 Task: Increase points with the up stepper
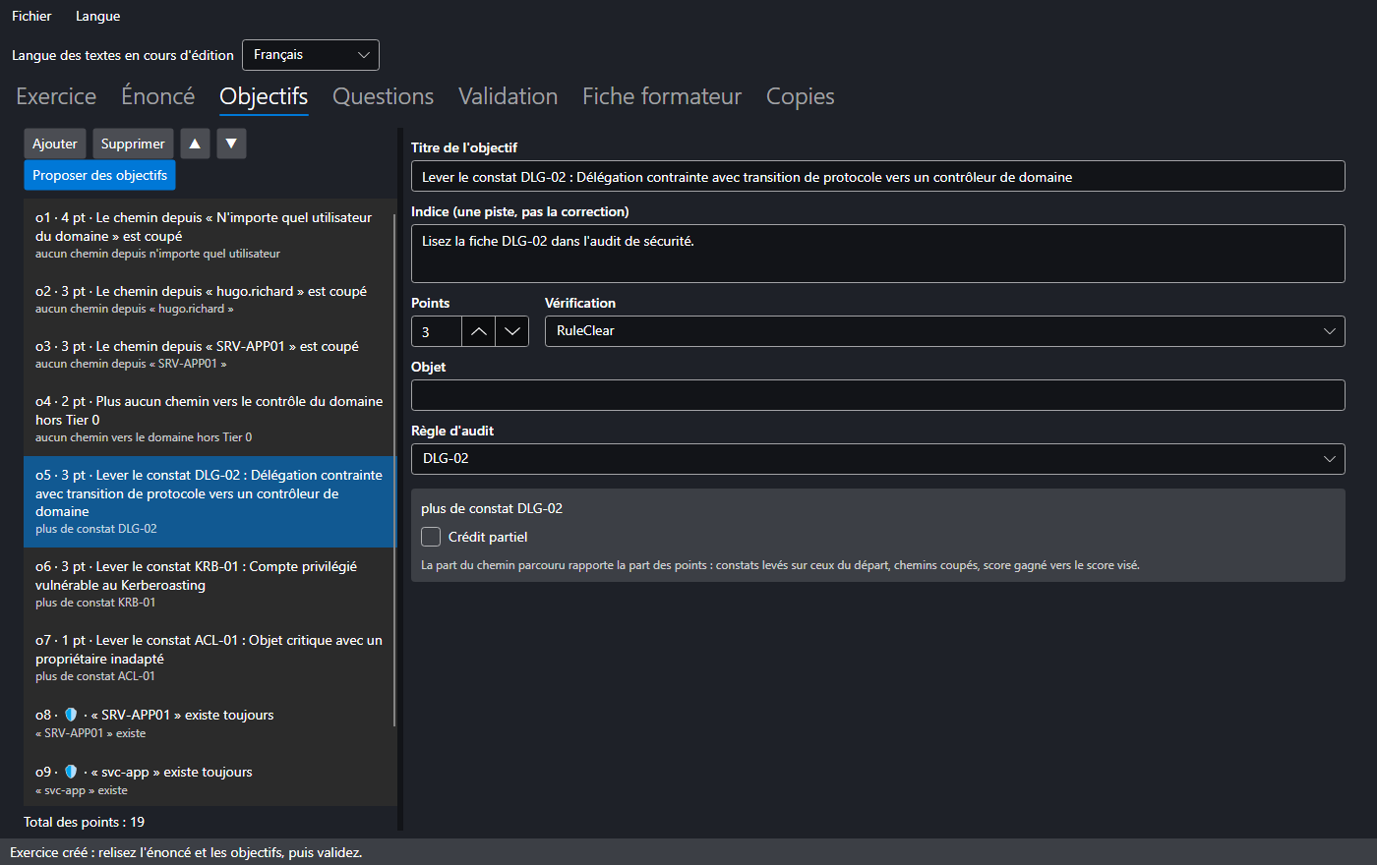point(478,331)
